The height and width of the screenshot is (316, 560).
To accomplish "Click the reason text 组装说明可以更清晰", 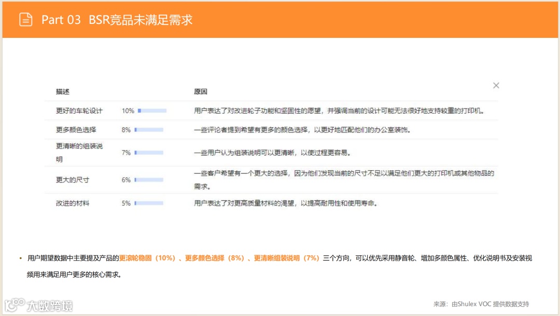I will tap(273, 153).
